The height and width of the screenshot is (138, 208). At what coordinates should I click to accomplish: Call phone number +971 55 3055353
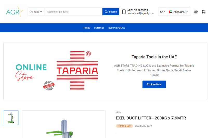point(138,10)
